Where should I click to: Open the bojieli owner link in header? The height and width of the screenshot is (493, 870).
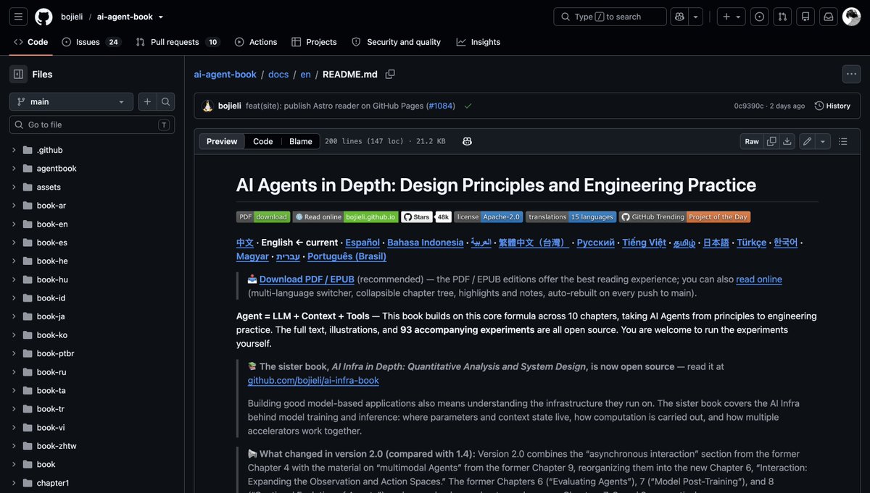72,17
